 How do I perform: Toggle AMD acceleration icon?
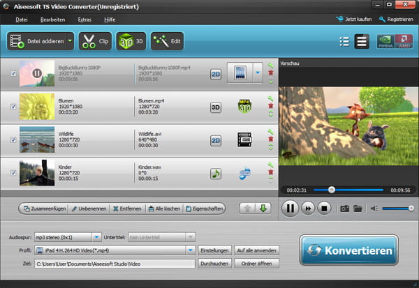(404, 41)
